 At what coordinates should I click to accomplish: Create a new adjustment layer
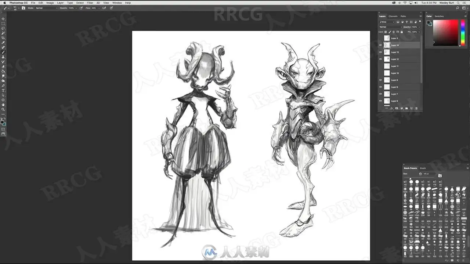[402, 108]
